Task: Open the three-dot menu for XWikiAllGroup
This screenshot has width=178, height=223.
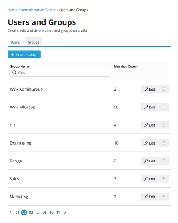Action: click(164, 107)
